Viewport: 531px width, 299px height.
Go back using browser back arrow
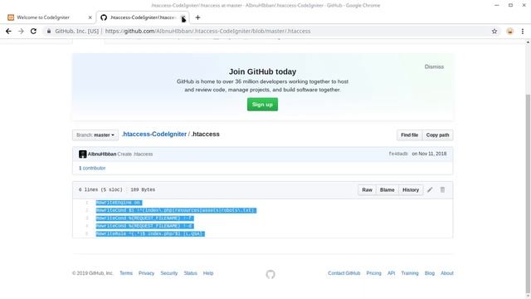pyautogui.click(x=8, y=32)
